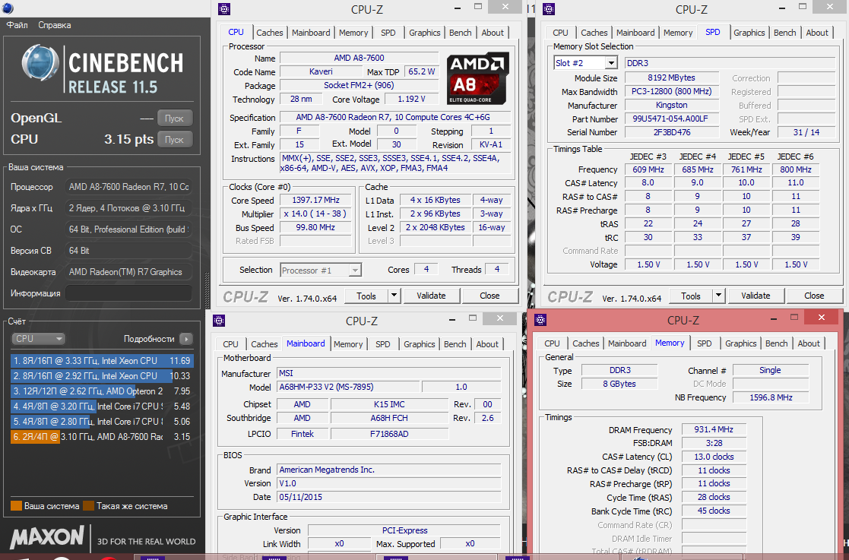Select ranking row 3 AMD Opteron 7.95
The image size is (849, 560).
point(102,391)
